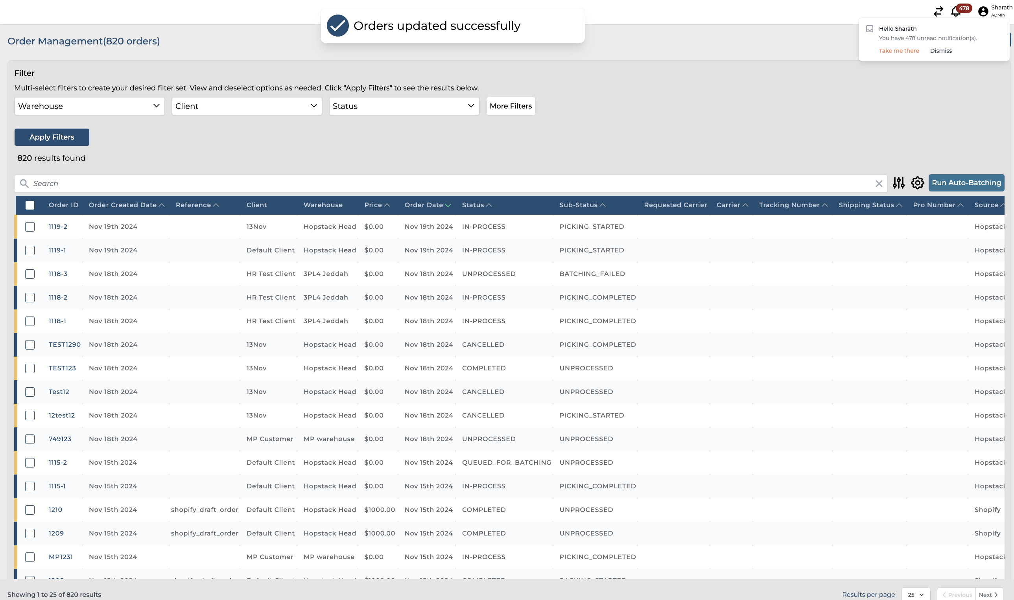Clear the search with the X icon
Screen dimensions: 1014x600
pyautogui.click(x=879, y=184)
